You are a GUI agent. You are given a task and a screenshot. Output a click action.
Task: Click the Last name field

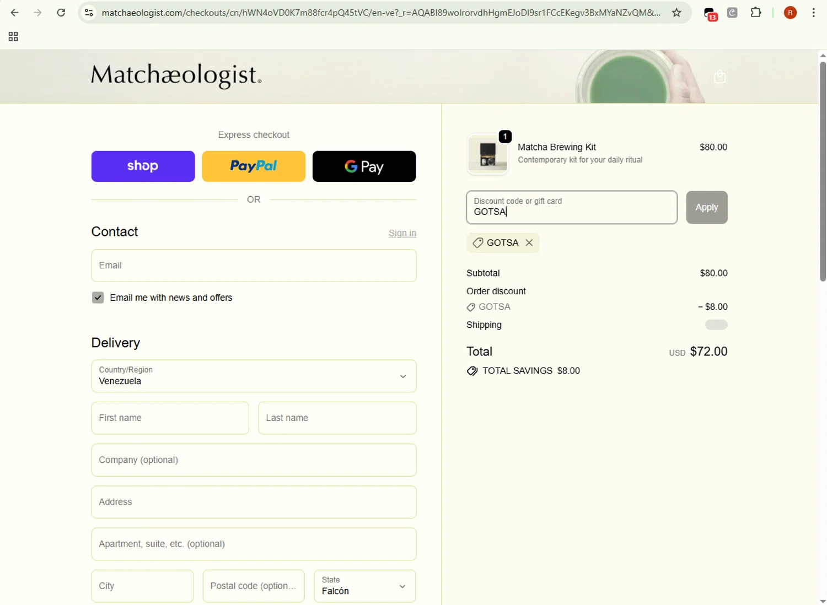click(x=337, y=418)
